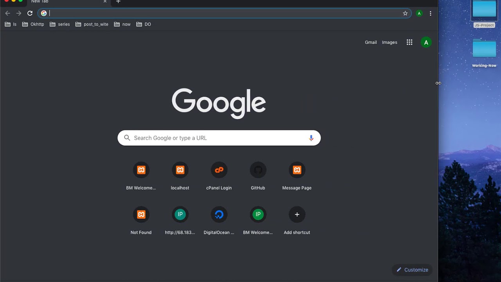Open the GitHub shortcut

pos(258,176)
